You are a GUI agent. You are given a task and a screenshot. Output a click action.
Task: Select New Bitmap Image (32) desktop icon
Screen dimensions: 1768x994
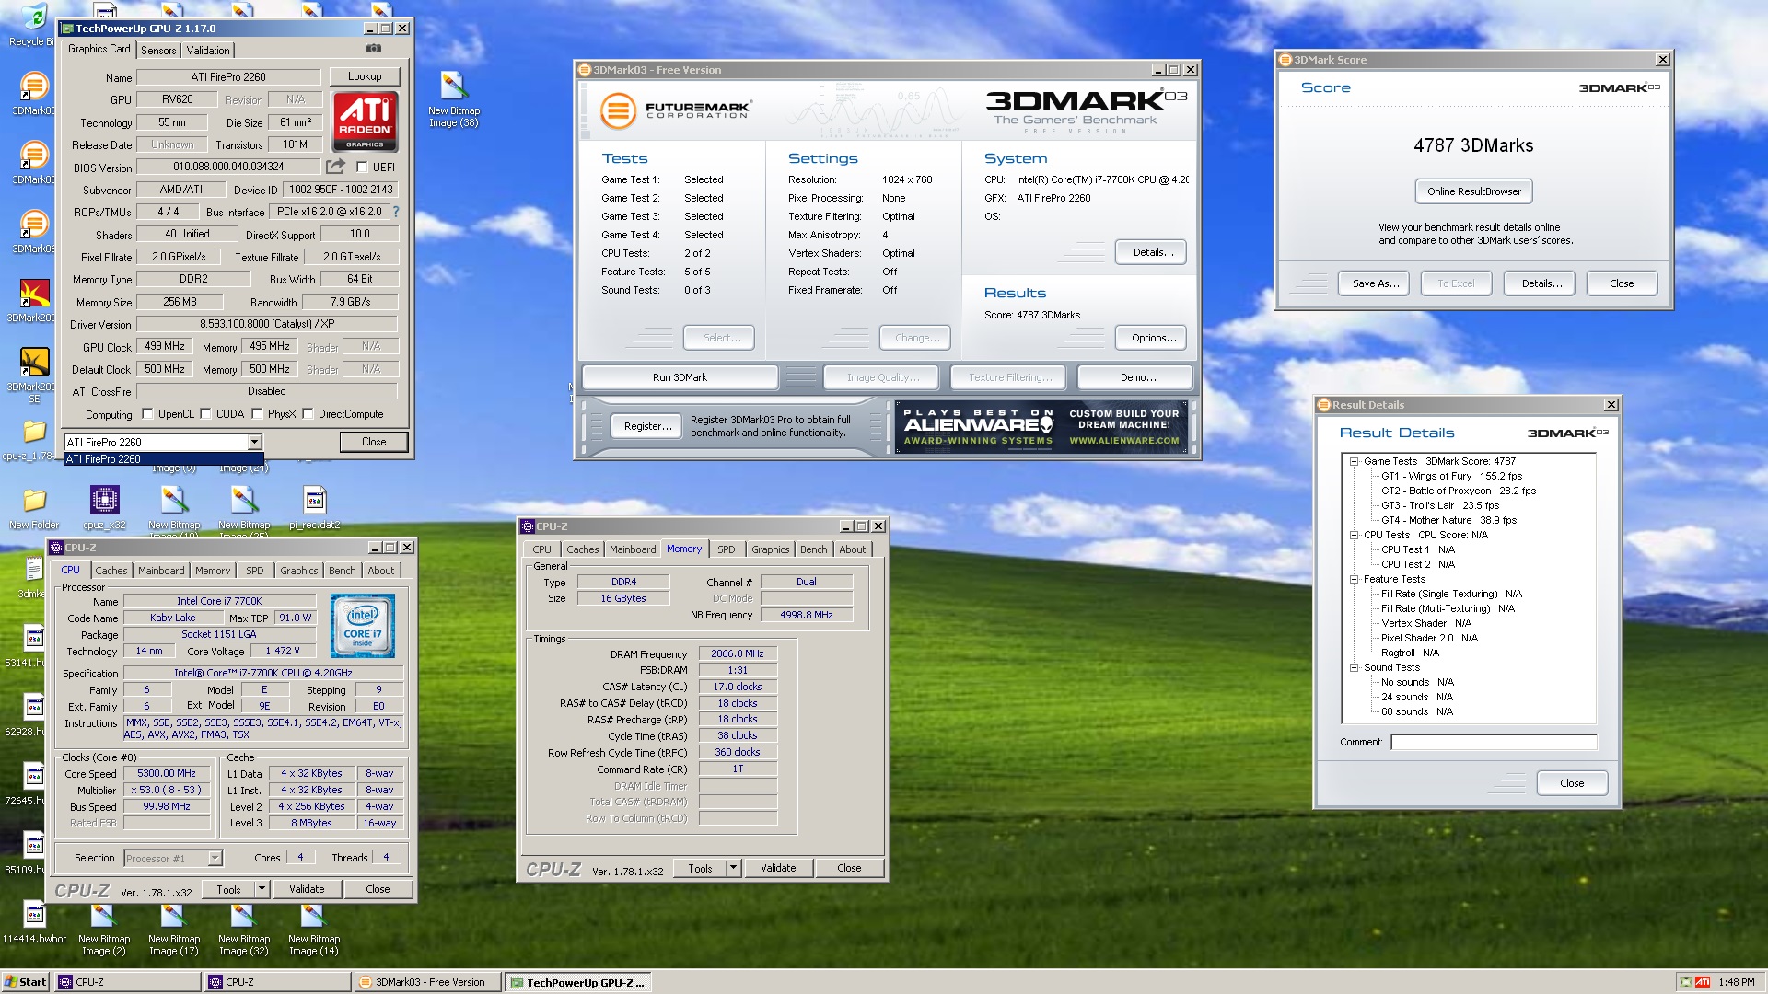pos(243,930)
